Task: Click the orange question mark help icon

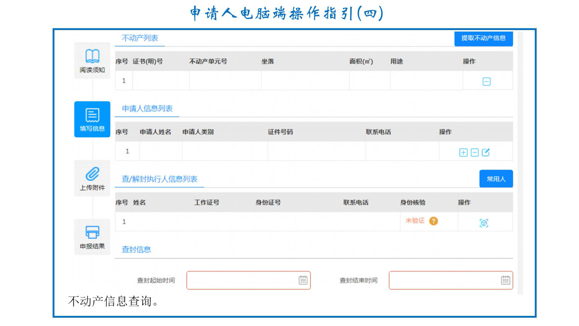Action: pyautogui.click(x=433, y=221)
